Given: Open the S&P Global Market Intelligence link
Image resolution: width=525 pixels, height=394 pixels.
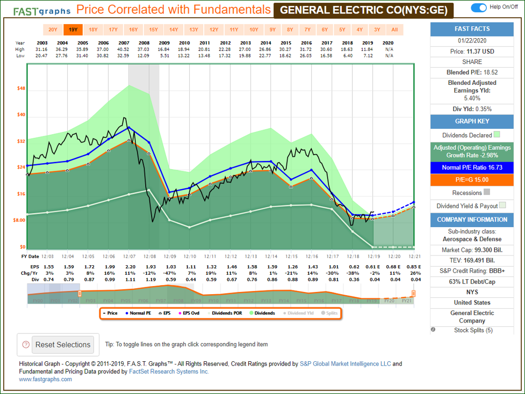Looking at the screenshot, I should [x=345, y=364].
